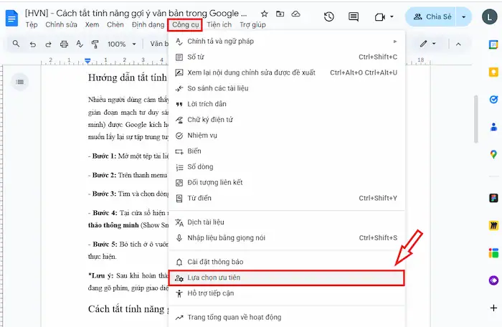Open Google Keep in side panel

[x=493, y=72]
